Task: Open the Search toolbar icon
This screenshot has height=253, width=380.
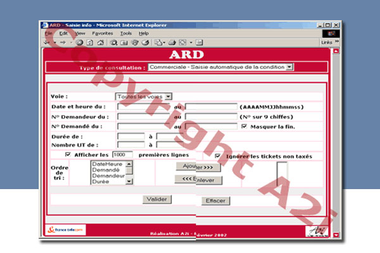Action: [x=113, y=42]
